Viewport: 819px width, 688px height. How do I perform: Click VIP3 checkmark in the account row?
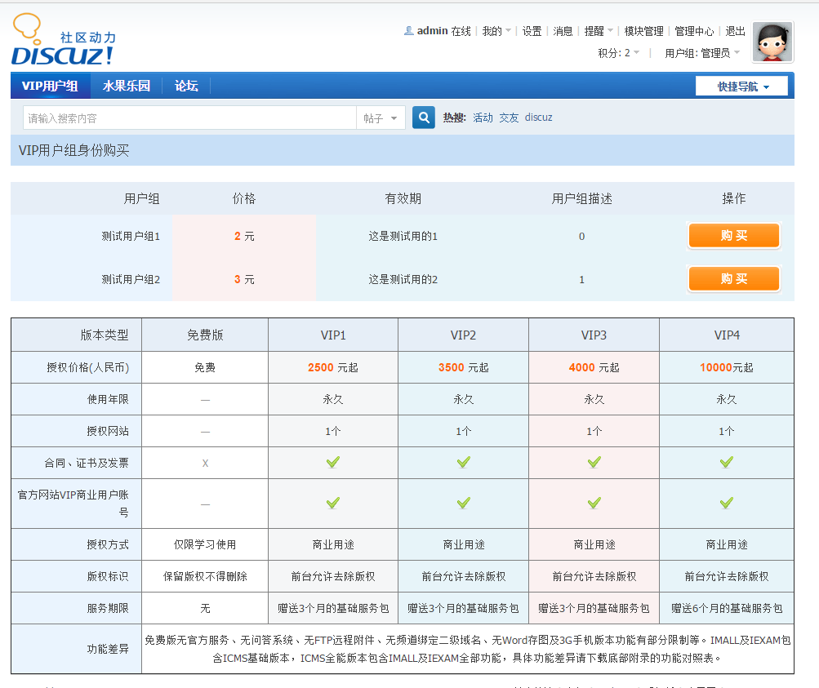tap(594, 503)
